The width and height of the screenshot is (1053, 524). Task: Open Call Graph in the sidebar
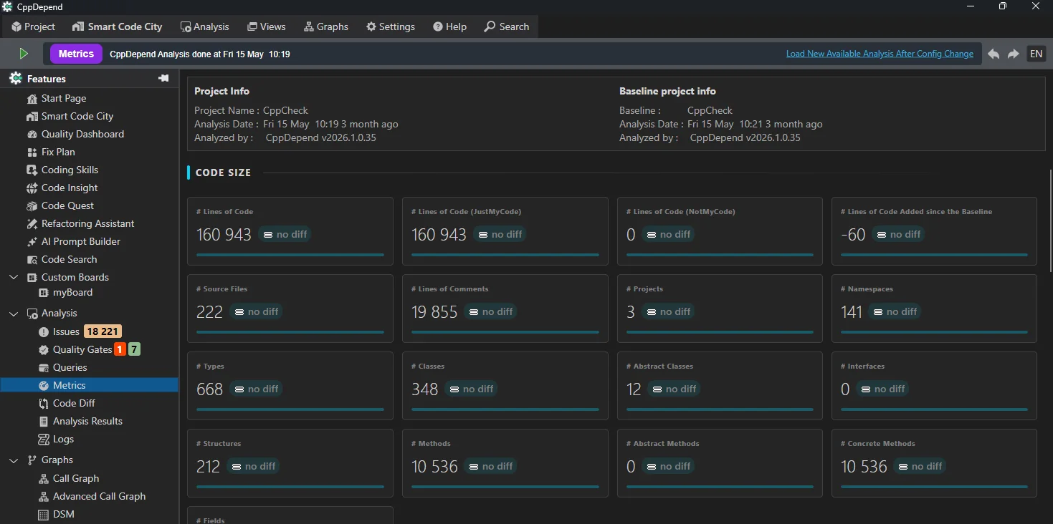coord(76,478)
